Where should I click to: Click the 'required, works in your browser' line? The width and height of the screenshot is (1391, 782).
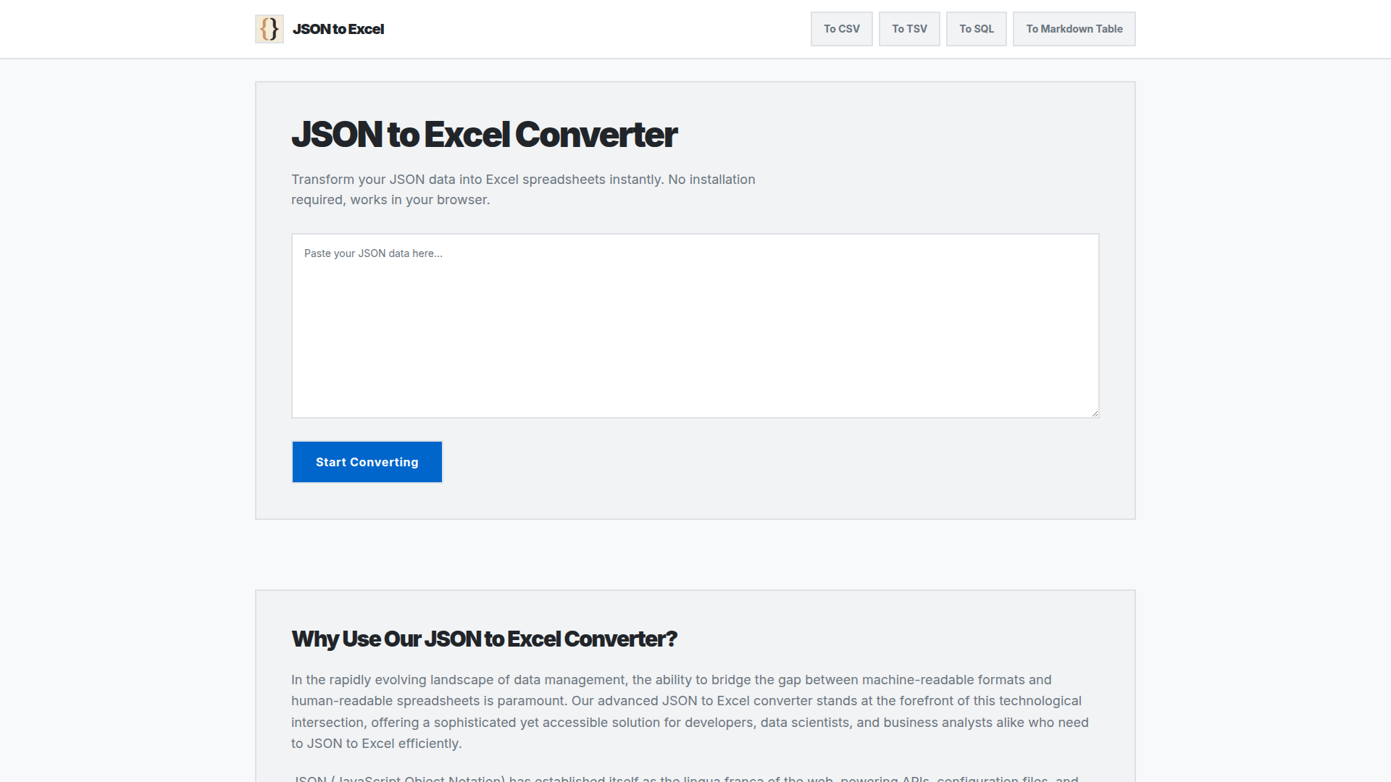coord(390,200)
